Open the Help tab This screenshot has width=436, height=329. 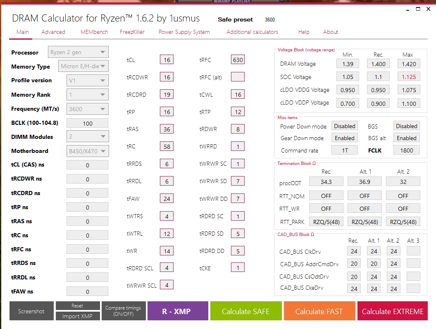304,32
